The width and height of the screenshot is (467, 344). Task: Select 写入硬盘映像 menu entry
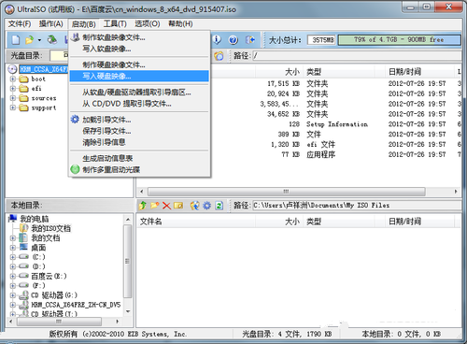click(139, 77)
